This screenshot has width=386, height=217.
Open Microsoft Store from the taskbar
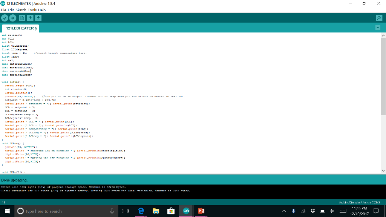click(171, 211)
